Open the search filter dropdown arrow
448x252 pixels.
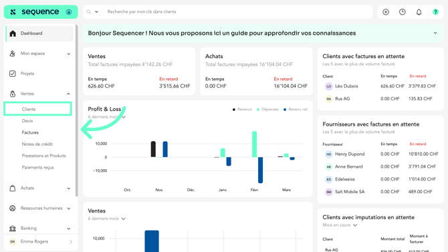96,12
